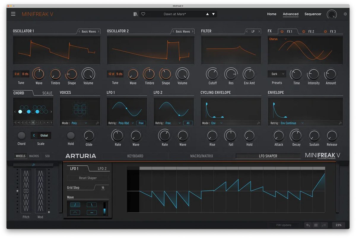Screen dimensions: 356x238
Task: Click the FW Update button
Action: pyautogui.click(x=284, y=225)
